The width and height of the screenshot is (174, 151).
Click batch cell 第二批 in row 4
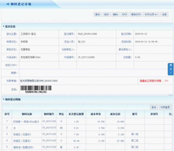[135, 140]
